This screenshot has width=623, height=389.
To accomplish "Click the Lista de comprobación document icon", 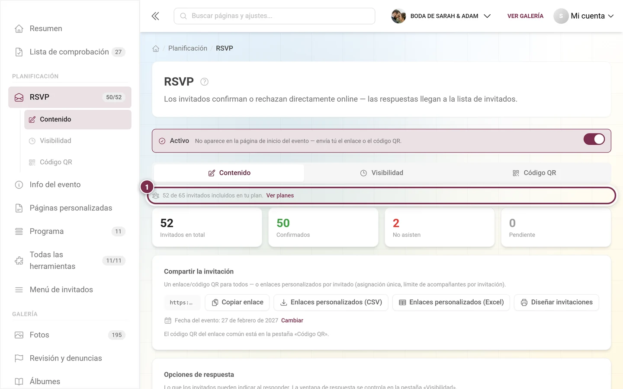I will pyautogui.click(x=19, y=52).
